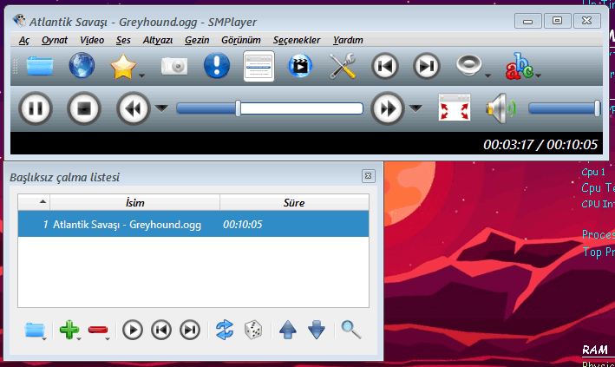615x367 pixels.
Task: Open the rewind options dropdown arrow
Action: click(x=161, y=108)
